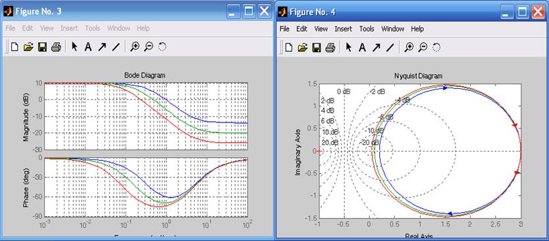549x241 pixels.
Task: Minimize the Figure No. 3 window
Action: click(x=233, y=12)
